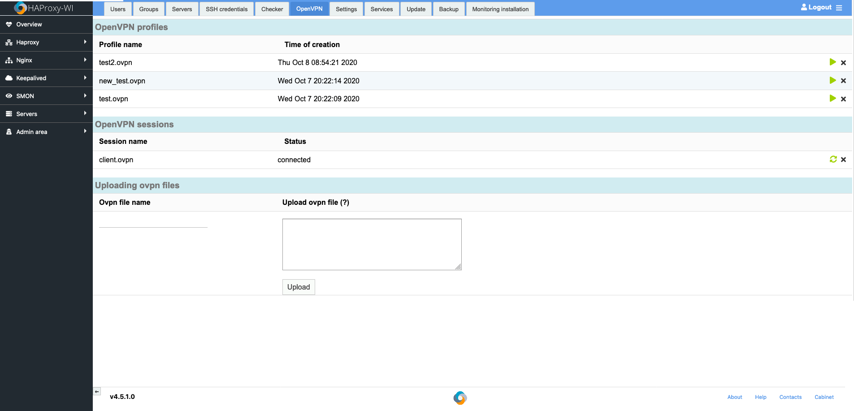
Task: Open the Contacts footer link
Action: [790, 397]
